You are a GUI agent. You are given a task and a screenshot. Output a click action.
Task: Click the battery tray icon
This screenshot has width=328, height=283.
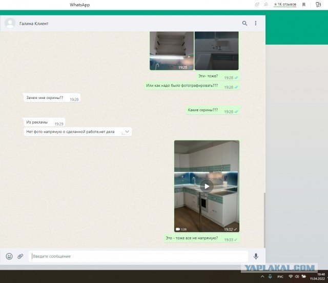pos(304,276)
